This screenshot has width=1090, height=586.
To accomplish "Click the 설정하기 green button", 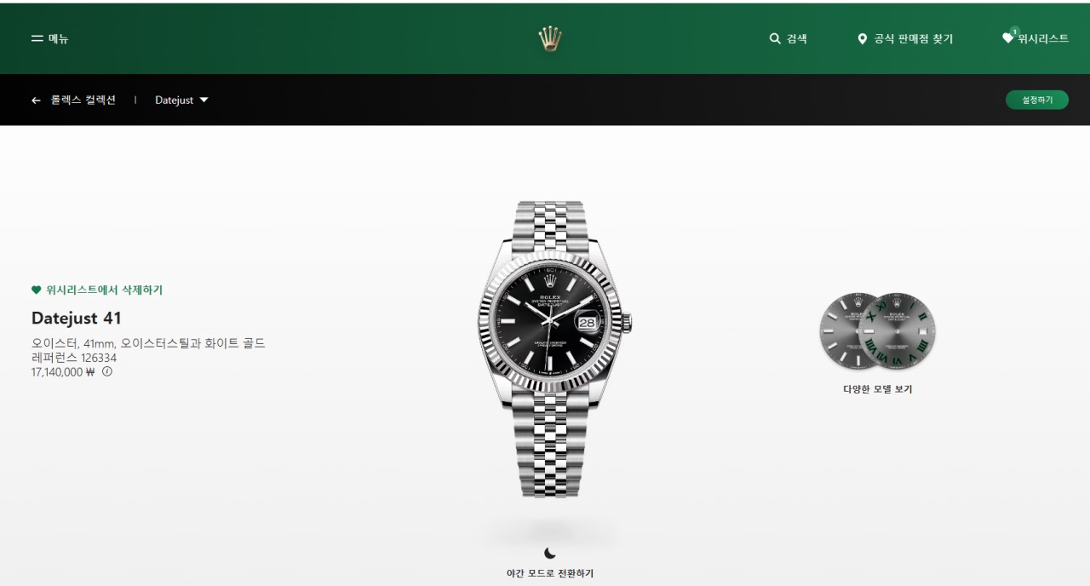I will coord(1037,100).
